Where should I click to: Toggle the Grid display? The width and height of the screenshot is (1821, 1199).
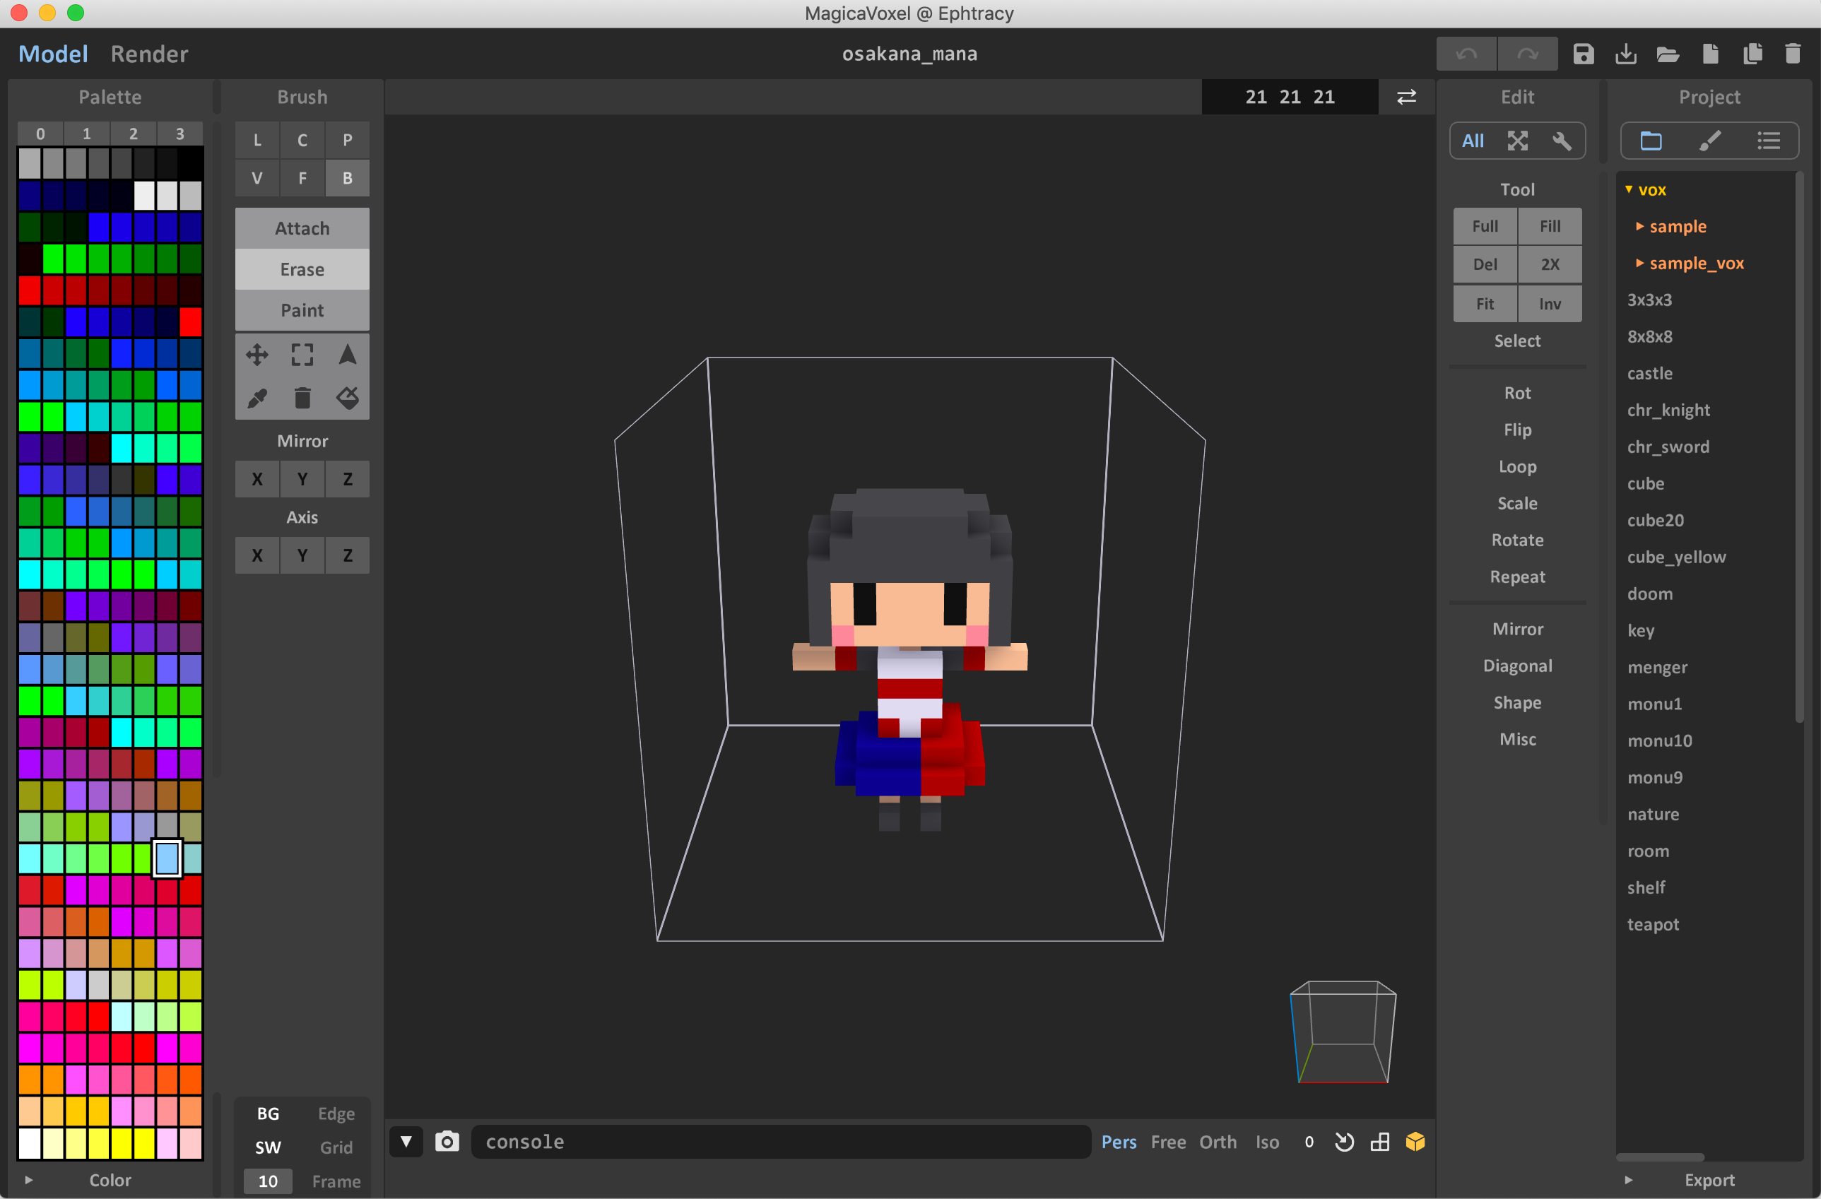point(336,1147)
